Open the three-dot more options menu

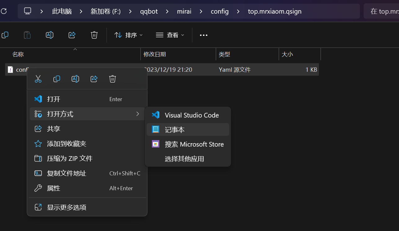coord(204,35)
